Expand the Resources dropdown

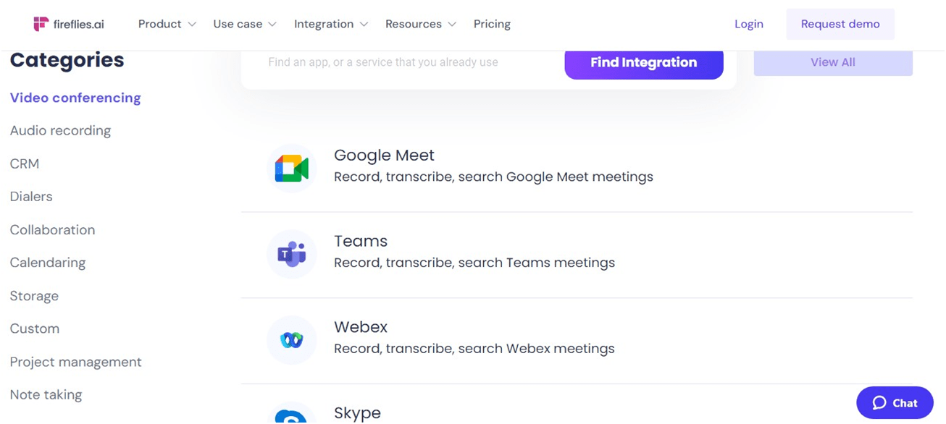pos(421,24)
